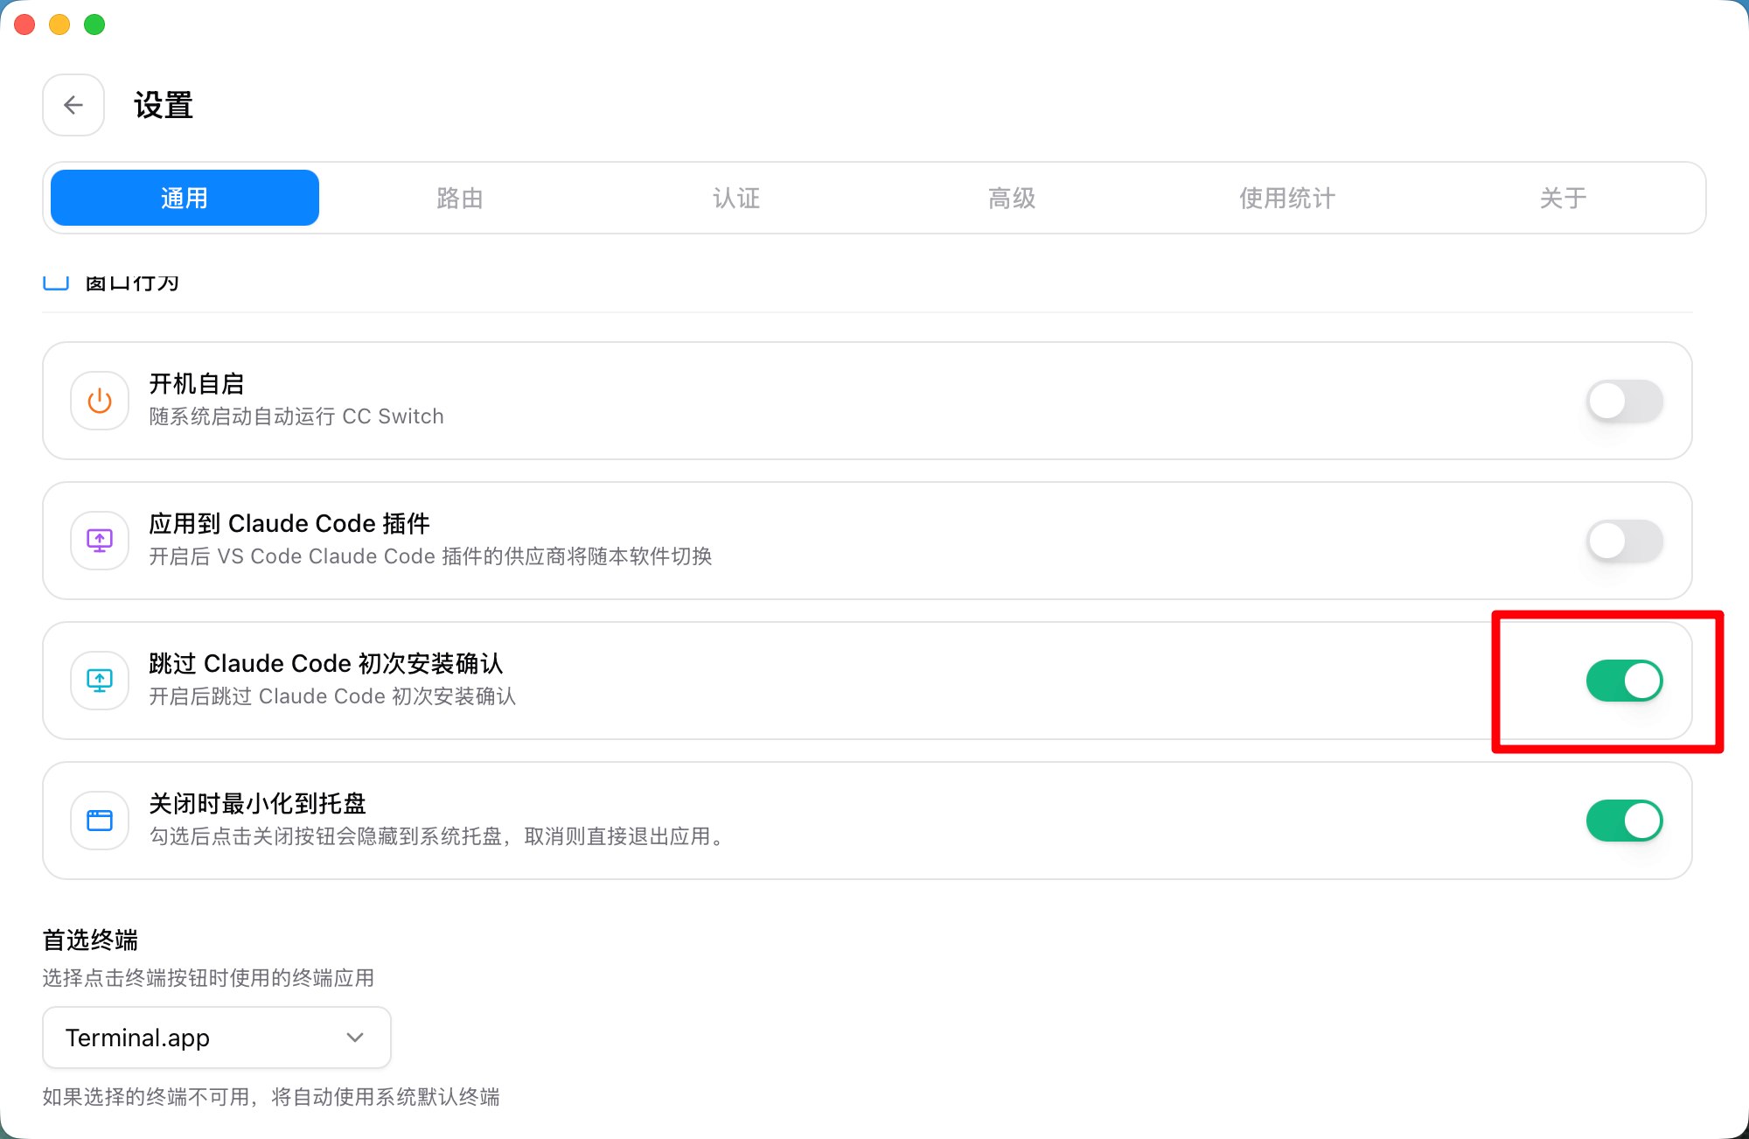
Task: Click 开启后跳过 Claude Code 初次安装确认 description
Action: pos(332,696)
